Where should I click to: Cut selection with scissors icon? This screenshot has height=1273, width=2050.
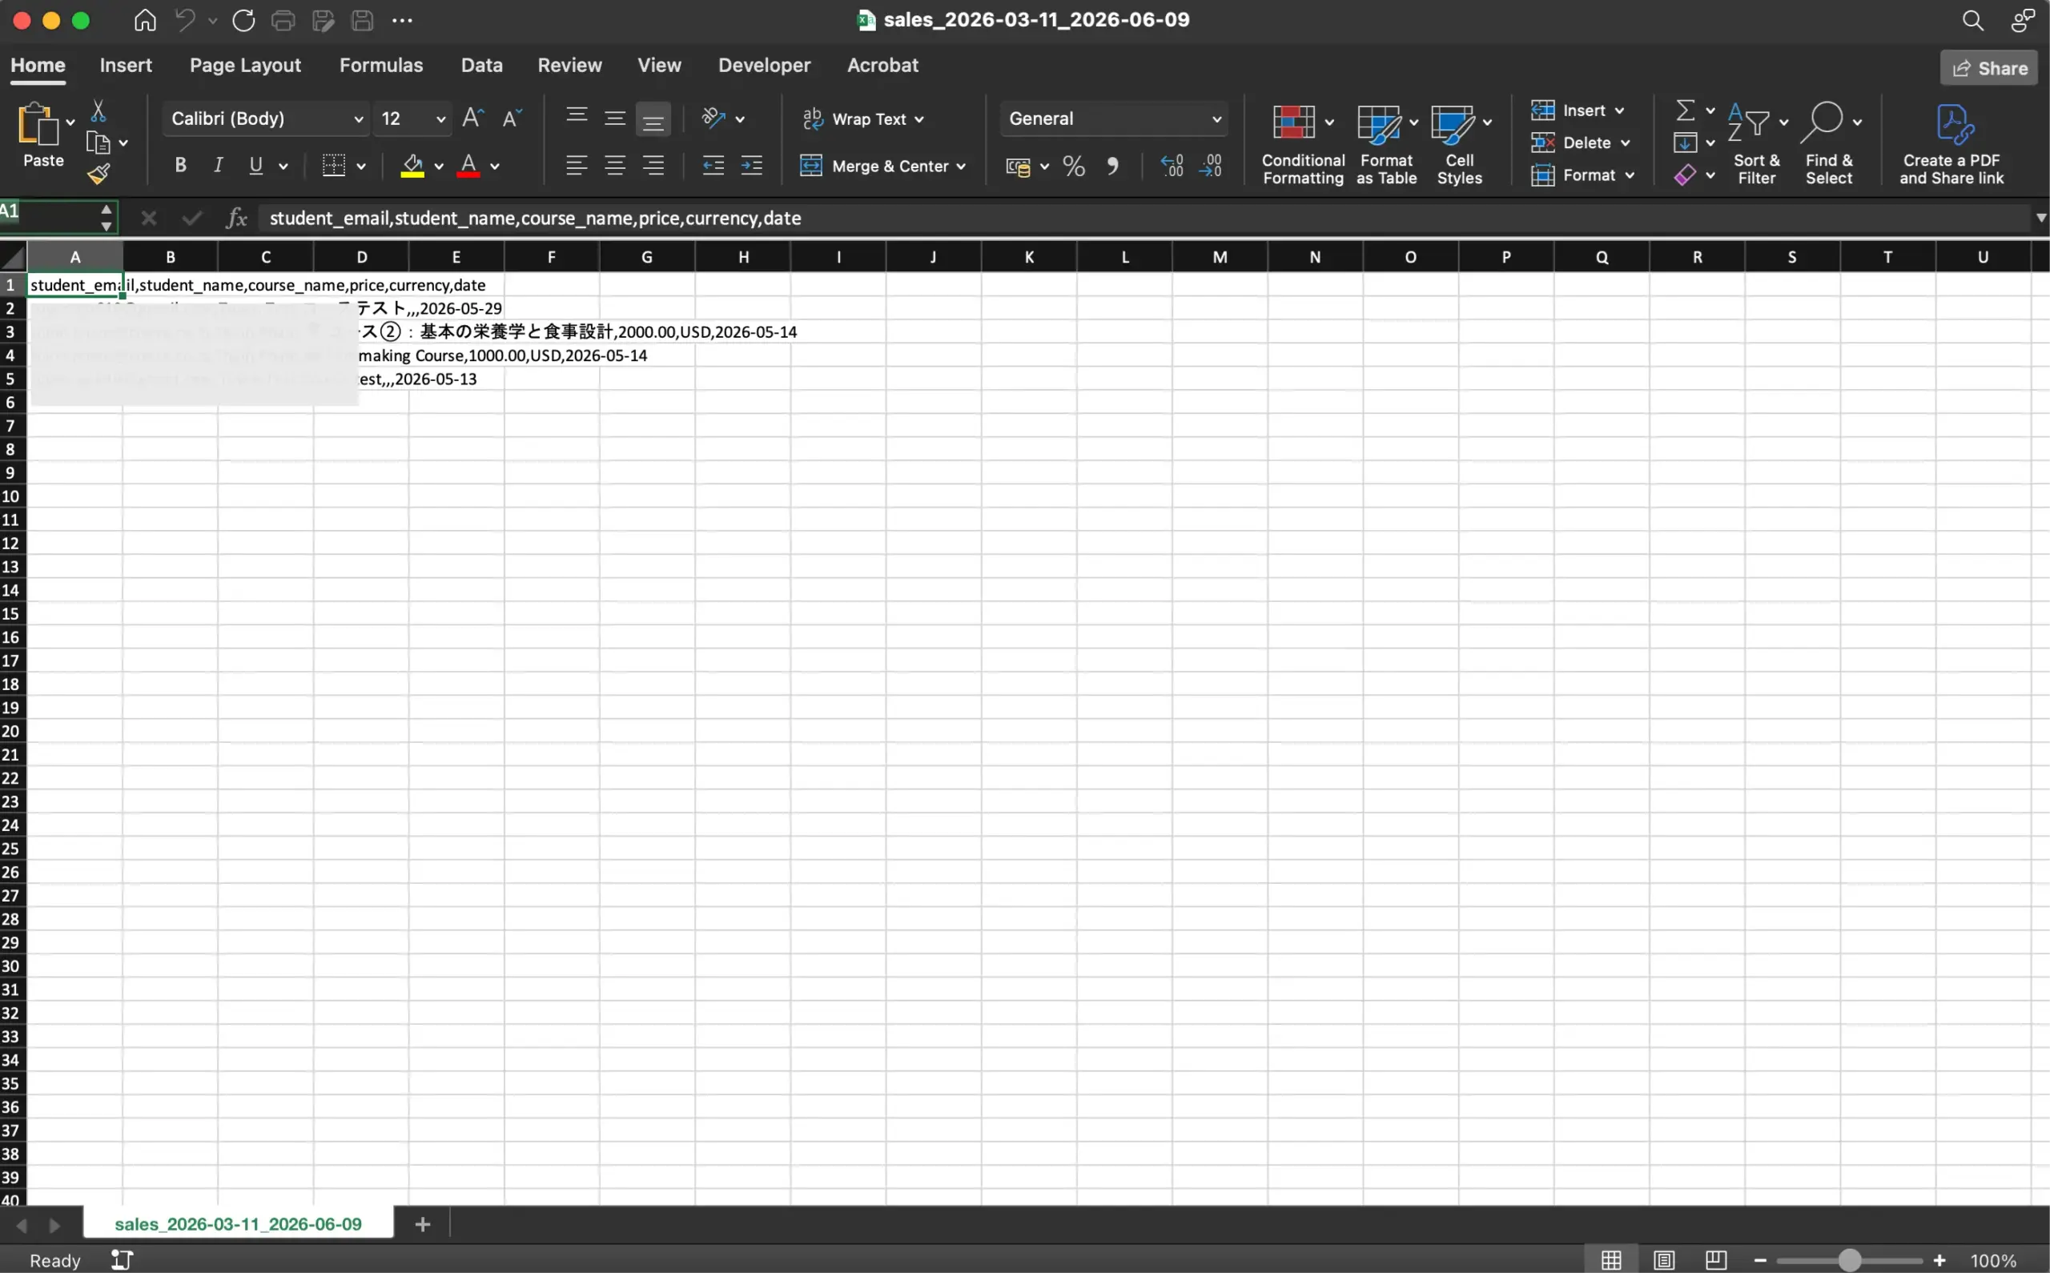98,111
